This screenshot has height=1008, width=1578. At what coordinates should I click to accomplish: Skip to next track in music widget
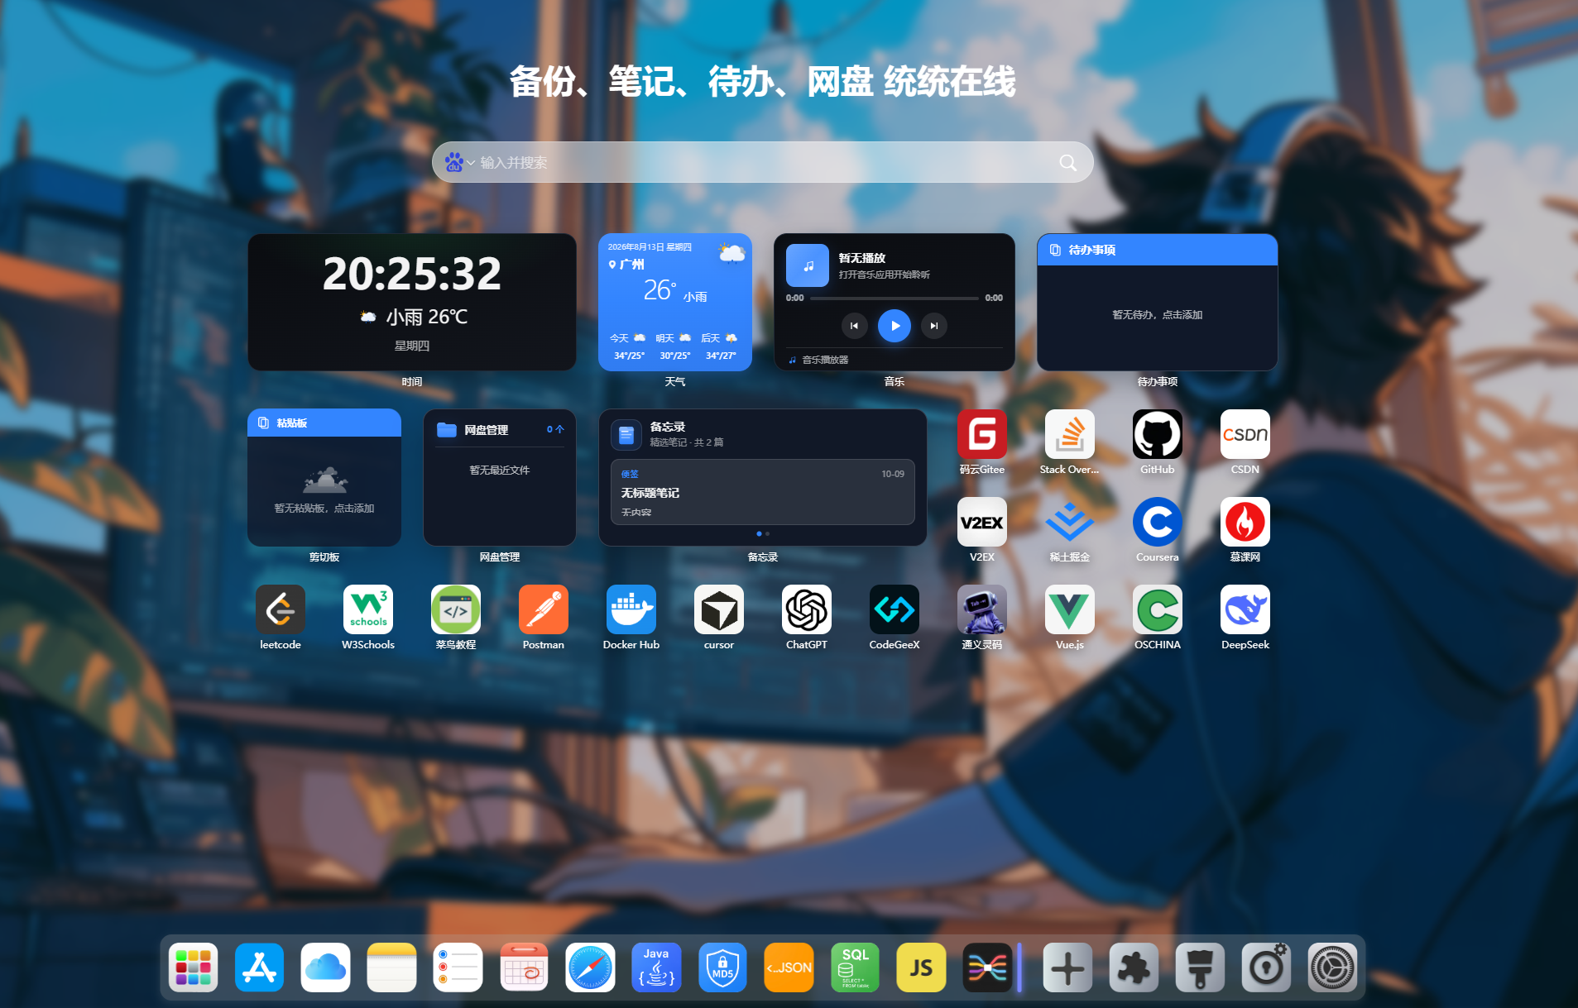point(934,326)
